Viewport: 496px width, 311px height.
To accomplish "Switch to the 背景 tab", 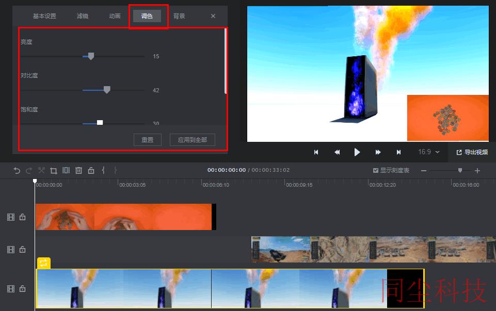I will 179,16.
